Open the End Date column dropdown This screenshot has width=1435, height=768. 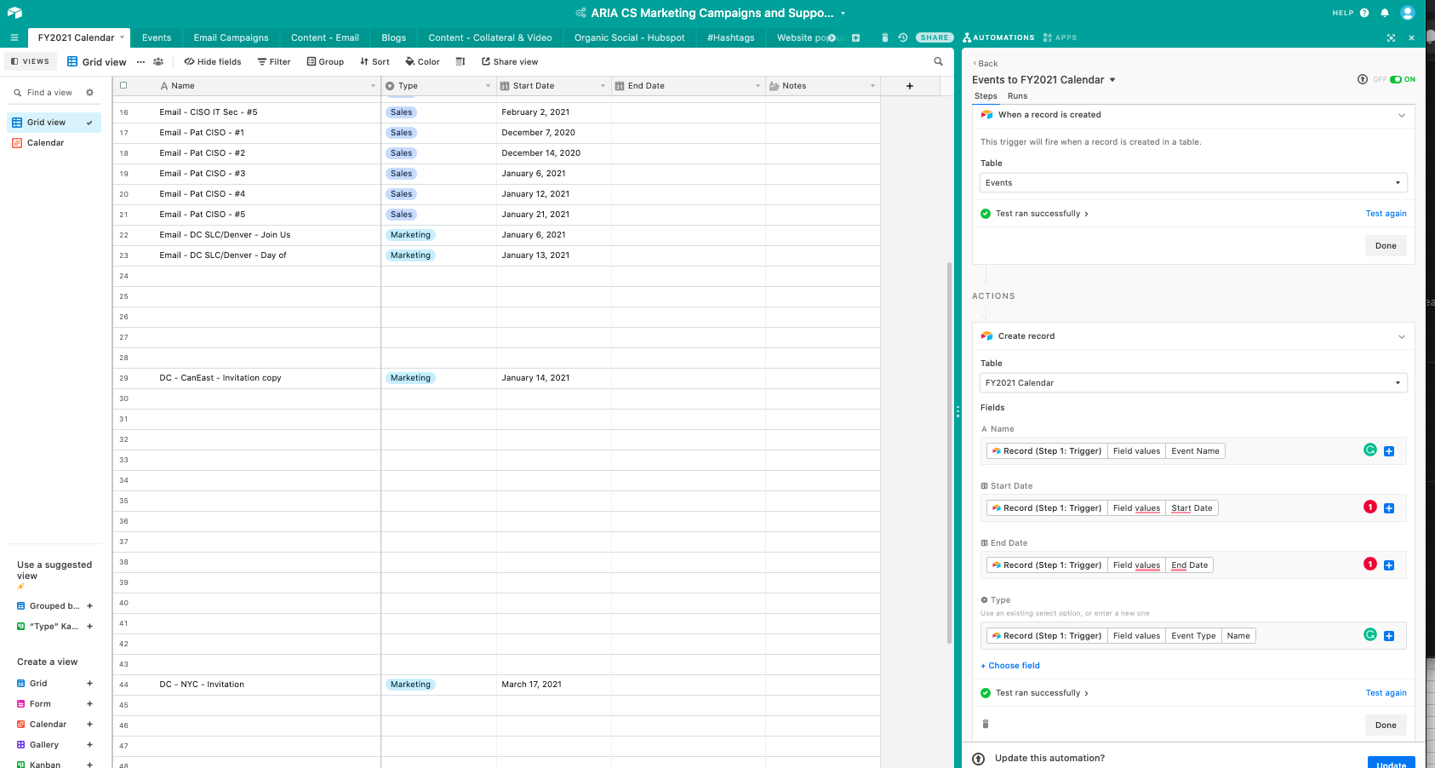tap(758, 86)
